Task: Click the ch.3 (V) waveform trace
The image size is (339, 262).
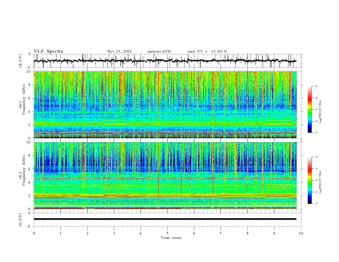Action: (x=165, y=219)
